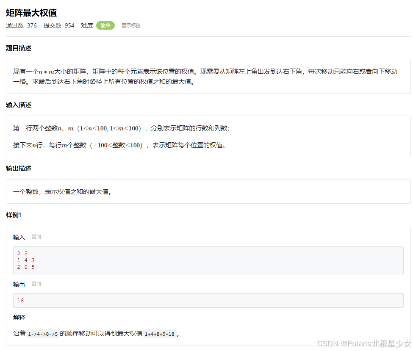Click the 输入 label in the sample

point(19,237)
